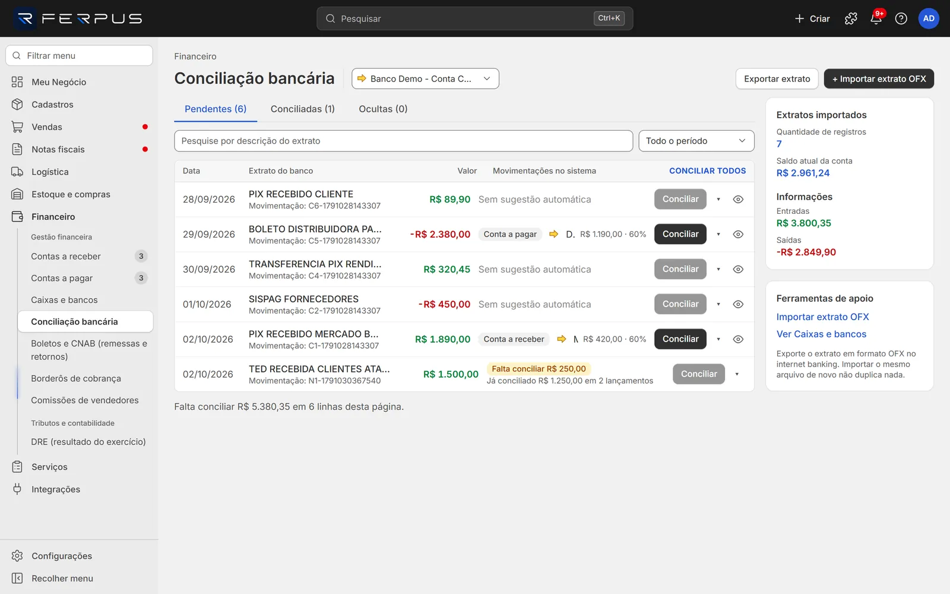Open the help question mark icon
Viewport: 950px width, 594px height.
tap(901, 18)
